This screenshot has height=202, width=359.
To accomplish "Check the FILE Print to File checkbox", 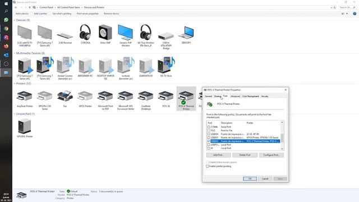I will click(x=209, y=131).
